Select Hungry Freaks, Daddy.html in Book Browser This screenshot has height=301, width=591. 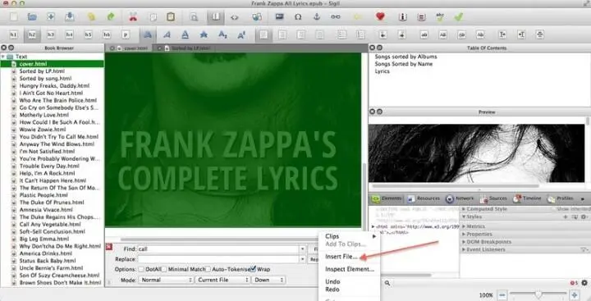(x=54, y=85)
